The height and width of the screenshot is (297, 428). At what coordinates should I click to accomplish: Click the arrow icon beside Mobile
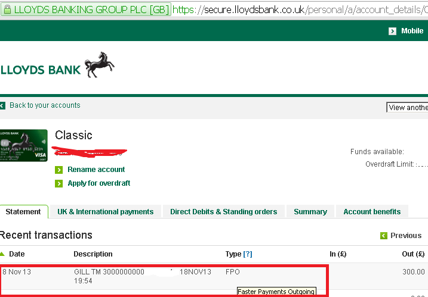[x=392, y=32]
